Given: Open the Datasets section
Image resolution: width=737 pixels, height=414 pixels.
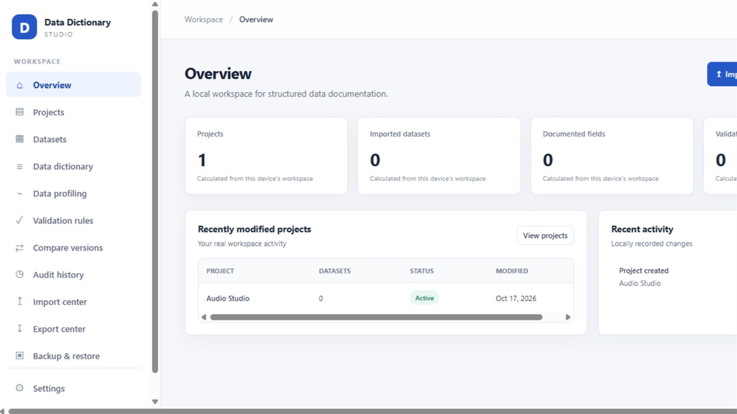Looking at the screenshot, I should point(73,139).
